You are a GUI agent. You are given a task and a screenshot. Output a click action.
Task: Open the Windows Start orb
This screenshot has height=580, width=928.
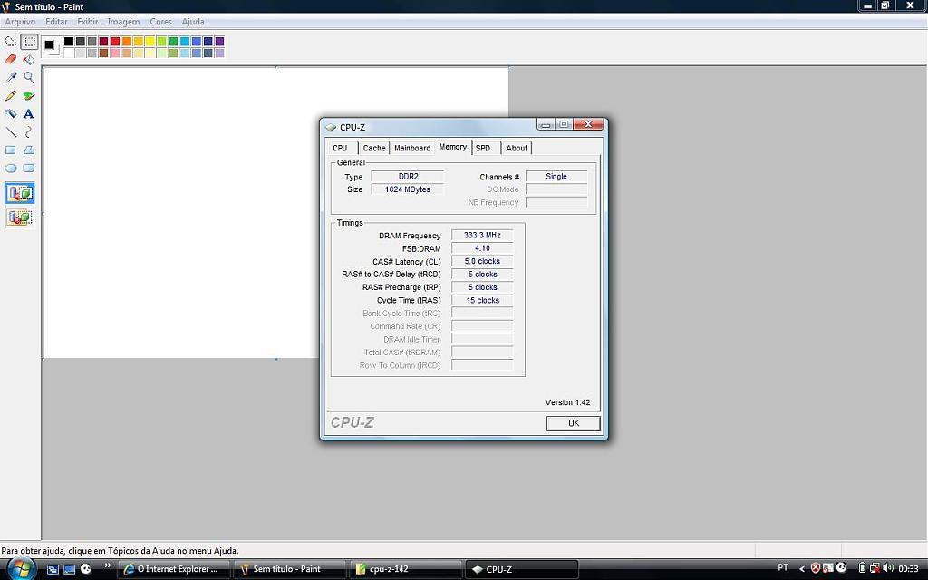click(20, 569)
